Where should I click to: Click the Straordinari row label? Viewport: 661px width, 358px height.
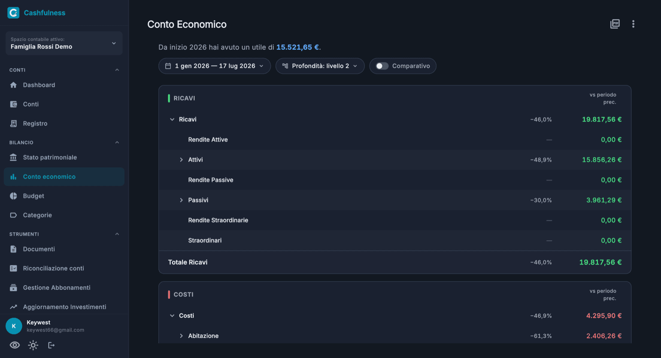pos(205,240)
